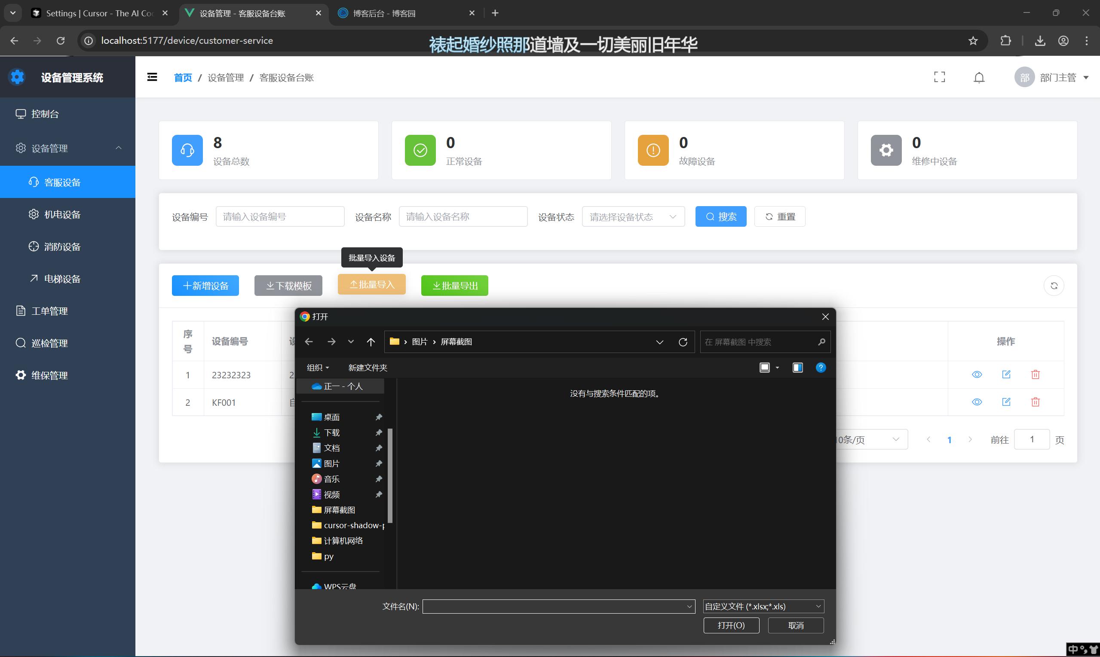Screen dimensions: 1100x657
Task: Open 机电设备 sidebar menu item
Action: click(x=62, y=215)
